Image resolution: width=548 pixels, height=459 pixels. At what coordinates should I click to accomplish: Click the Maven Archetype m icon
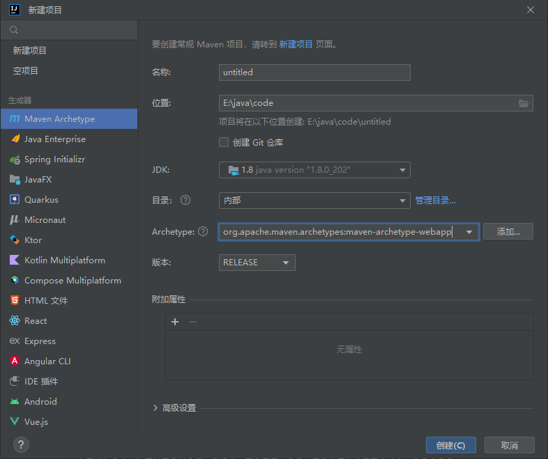click(15, 118)
